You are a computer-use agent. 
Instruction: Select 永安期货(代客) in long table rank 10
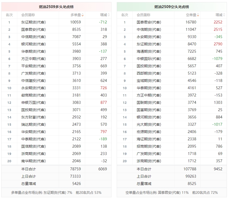click(x=33, y=88)
